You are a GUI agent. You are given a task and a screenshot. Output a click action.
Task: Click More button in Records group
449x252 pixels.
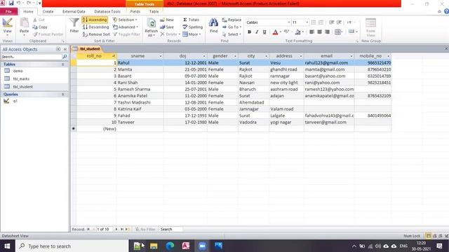coord(192,34)
